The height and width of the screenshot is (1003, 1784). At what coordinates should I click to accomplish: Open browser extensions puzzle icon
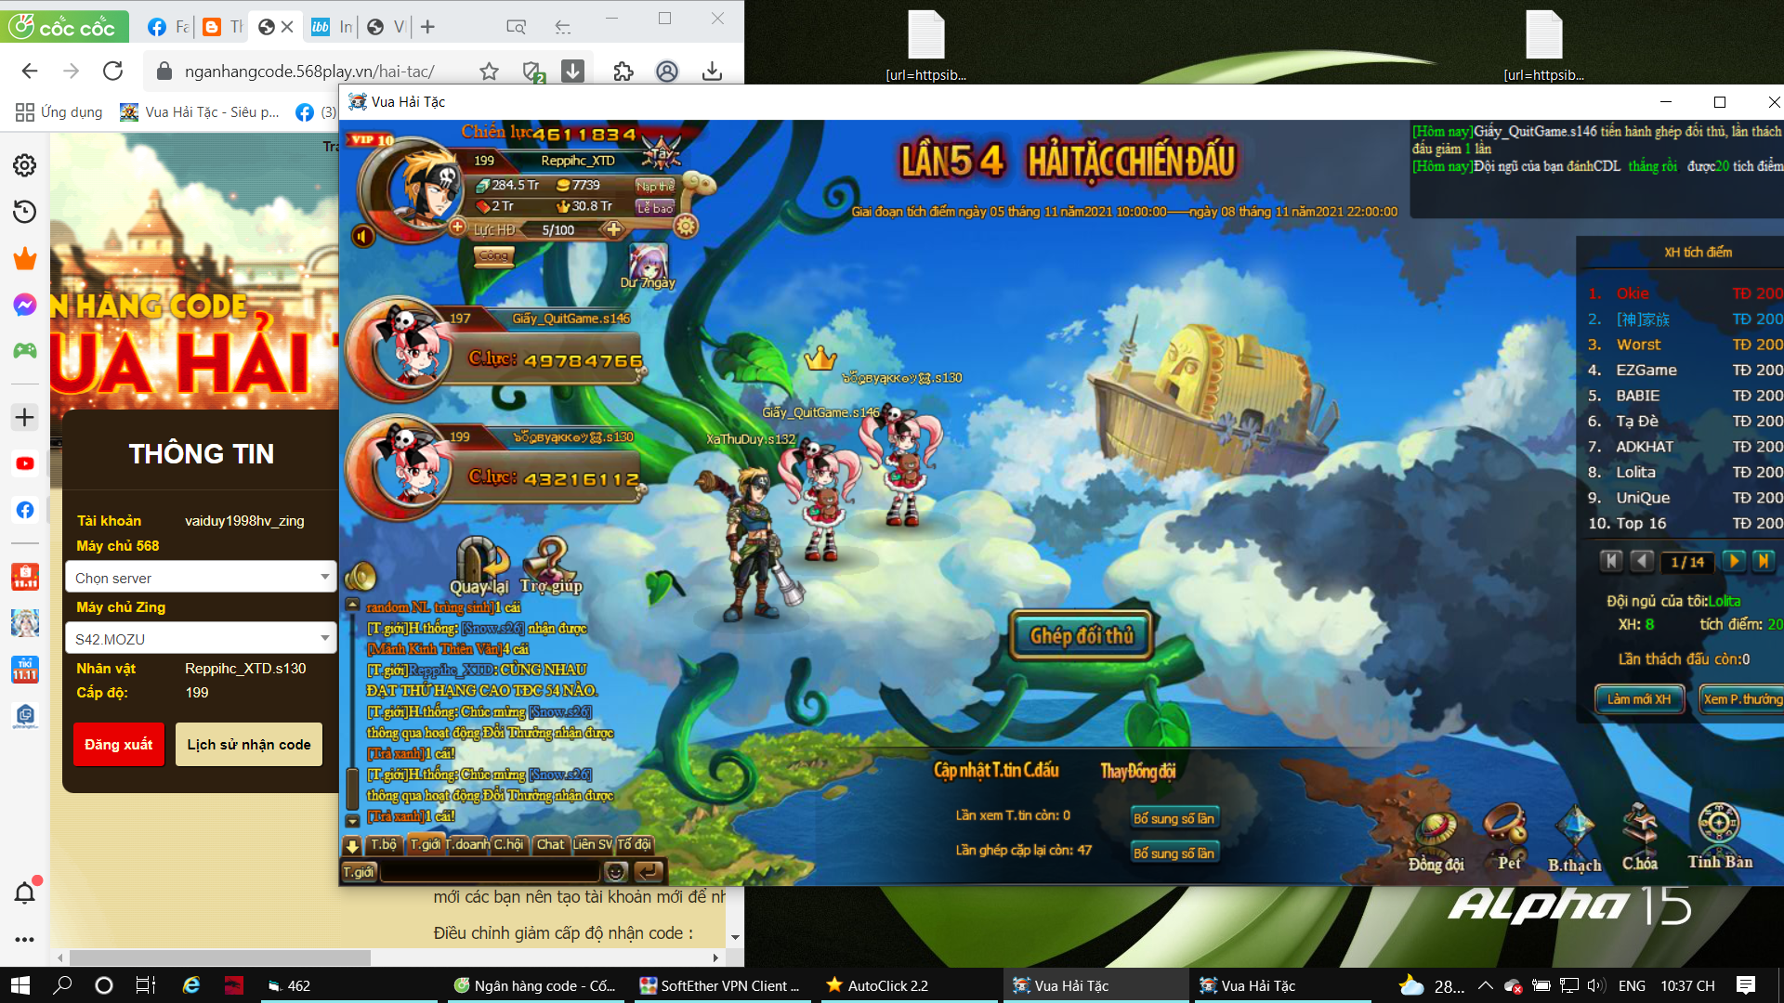[623, 72]
